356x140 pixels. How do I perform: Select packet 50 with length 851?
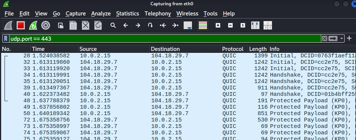coord(178,113)
